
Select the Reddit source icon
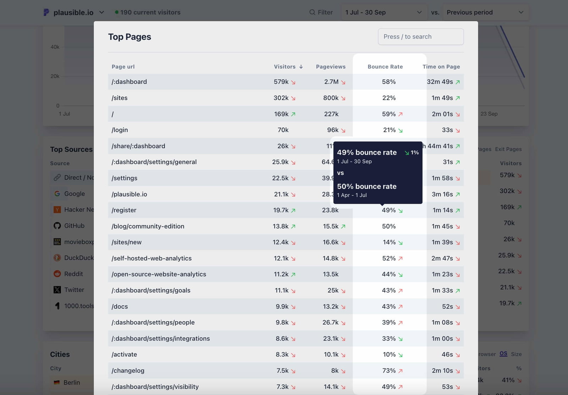tap(57, 273)
